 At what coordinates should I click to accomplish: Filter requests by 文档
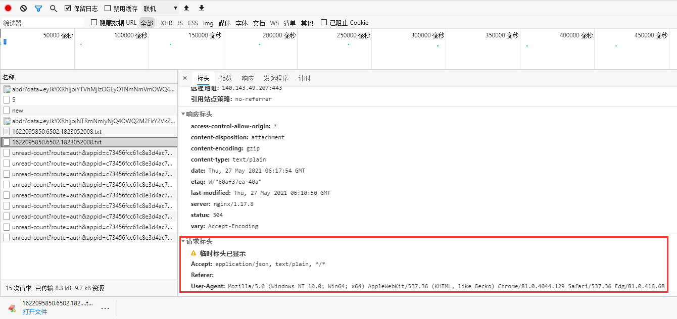coord(259,23)
